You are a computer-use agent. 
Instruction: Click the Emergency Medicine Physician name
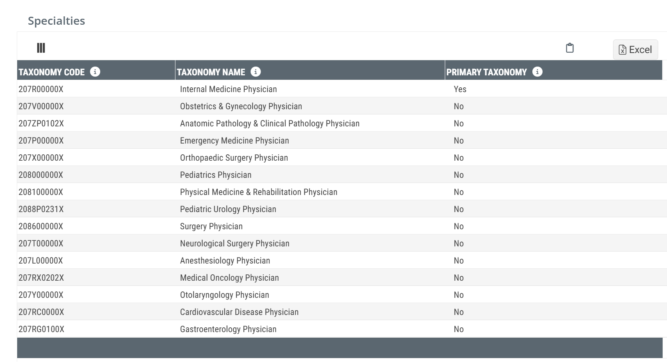(x=235, y=141)
